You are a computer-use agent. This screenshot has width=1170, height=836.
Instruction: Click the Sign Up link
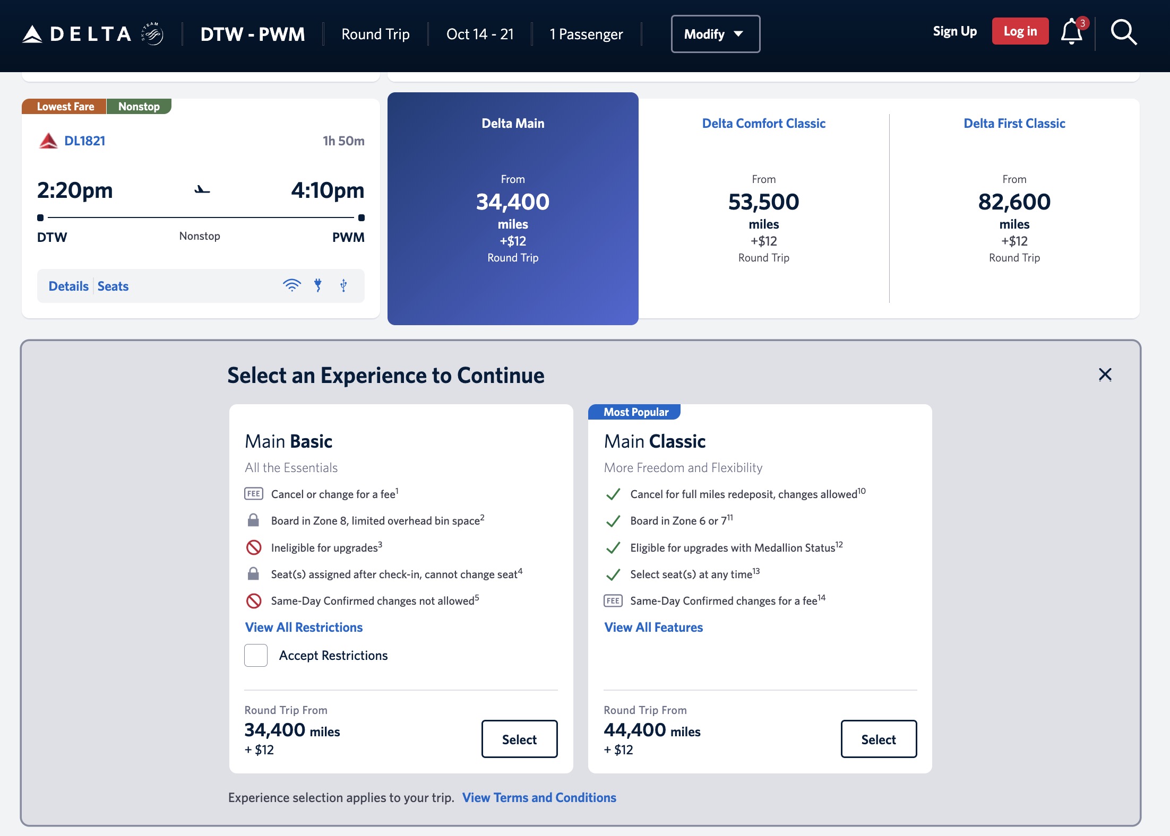pyautogui.click(x=955, y=31)
